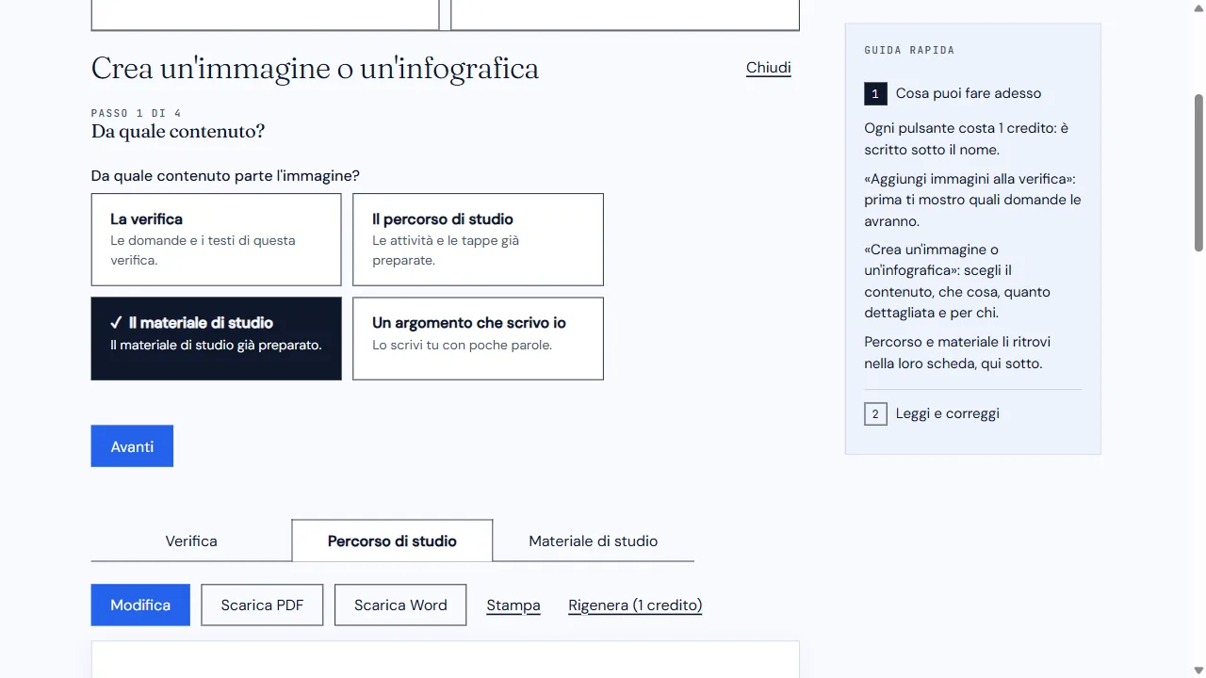This screenshot has height=678, width=1206.
Task: Expand guide step 2 'Leggi e correggi'
Action: tap(973, 413)
